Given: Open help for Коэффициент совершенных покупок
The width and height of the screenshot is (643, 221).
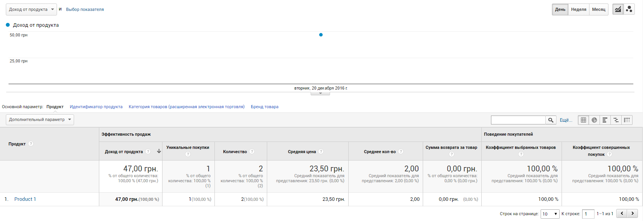Looking at the screenshot, I should (x=610, y=154).
